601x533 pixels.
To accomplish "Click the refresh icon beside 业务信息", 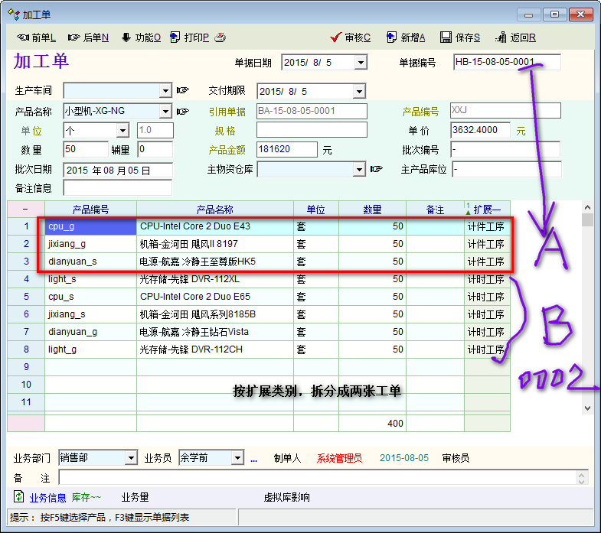I will point(18,497).
